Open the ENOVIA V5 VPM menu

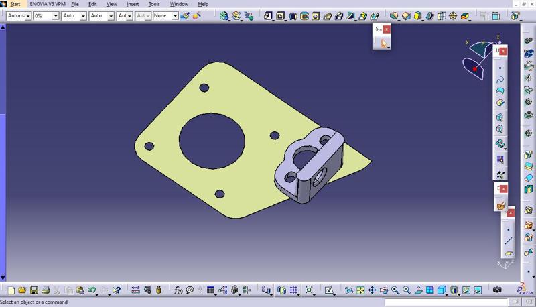point(48,4)
